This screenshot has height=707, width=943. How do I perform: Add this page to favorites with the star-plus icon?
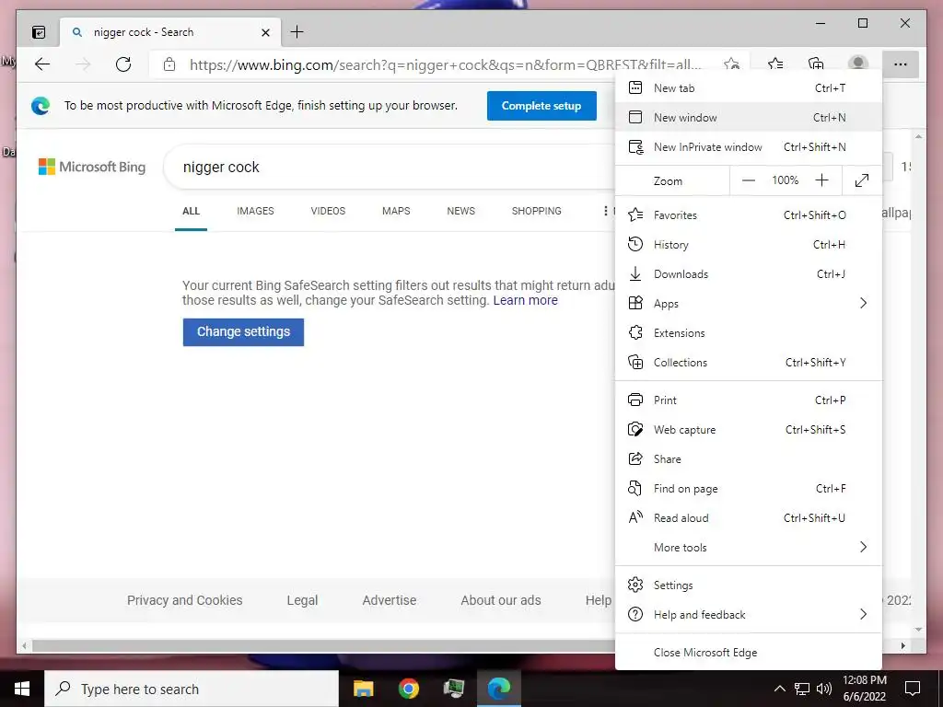[731, 64]
